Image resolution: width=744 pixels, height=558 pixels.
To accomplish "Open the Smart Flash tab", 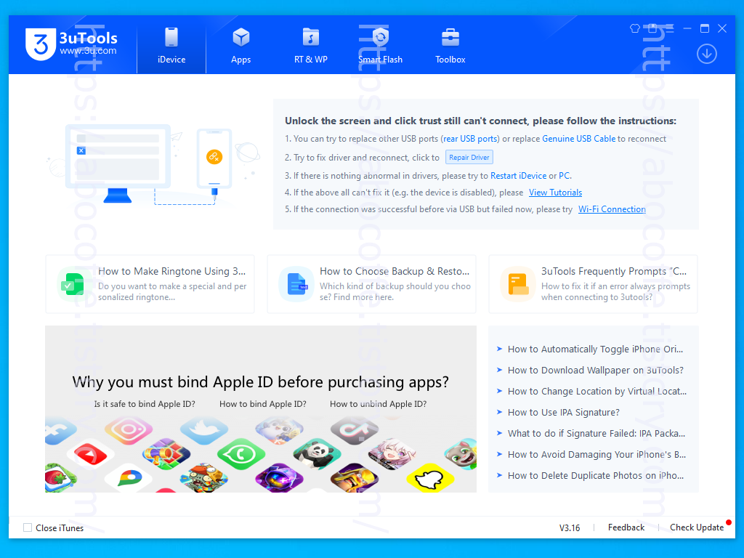I will click(x=380, y=46).
